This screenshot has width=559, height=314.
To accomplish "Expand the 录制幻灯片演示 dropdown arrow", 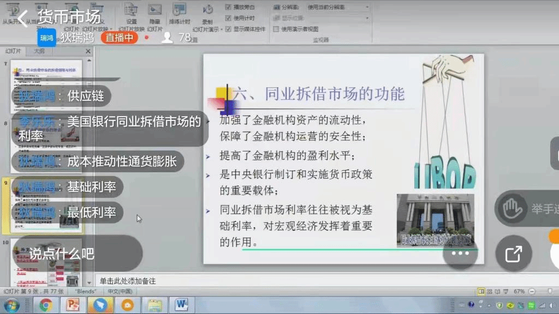I will (222, 29).
